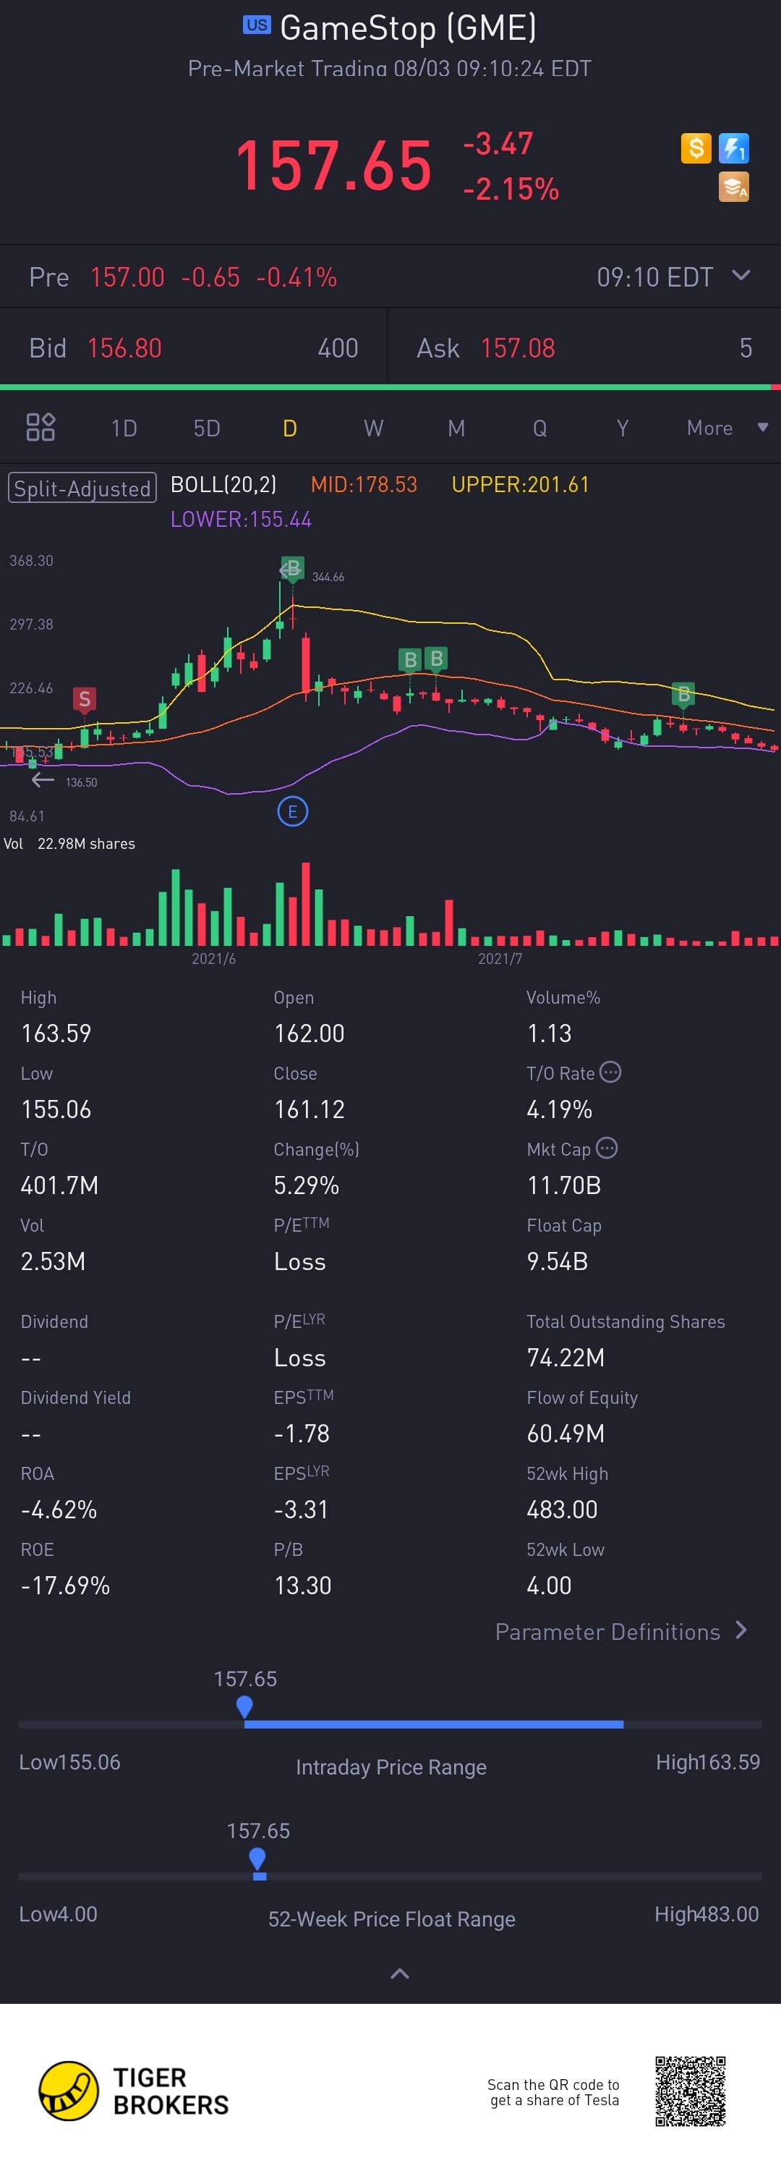Viewport: 781px width, 2179px height.
Task: Select the Q quarterly chart tab
Action: [539, 428]
